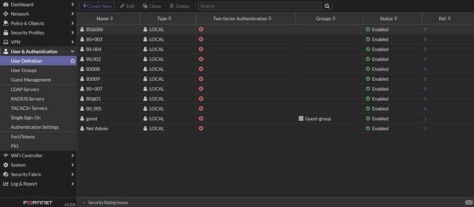The width and height of the screenshot is (474, 207).
Task: Open Security Rating Issues in the footer
Action: coord(108,203)
